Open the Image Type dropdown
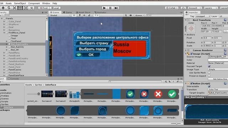The height and width of the screenshot is (128, 228). click(x=218, y=70)
